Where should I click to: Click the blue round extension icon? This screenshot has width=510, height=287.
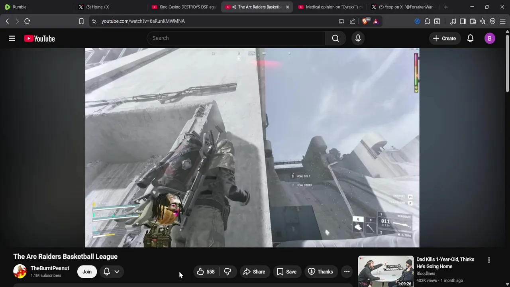[x=417, y=21]
